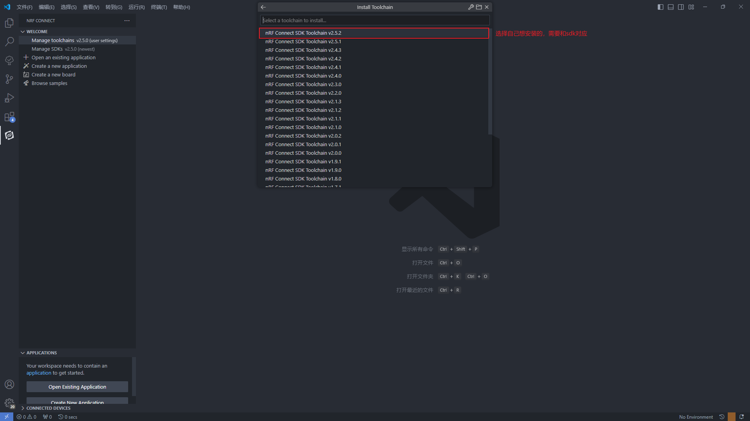The width and height of the screenshot is (750, 421).
Task: Click the wrench icon in Install Toolchain dialog
Action: [471, 7]
